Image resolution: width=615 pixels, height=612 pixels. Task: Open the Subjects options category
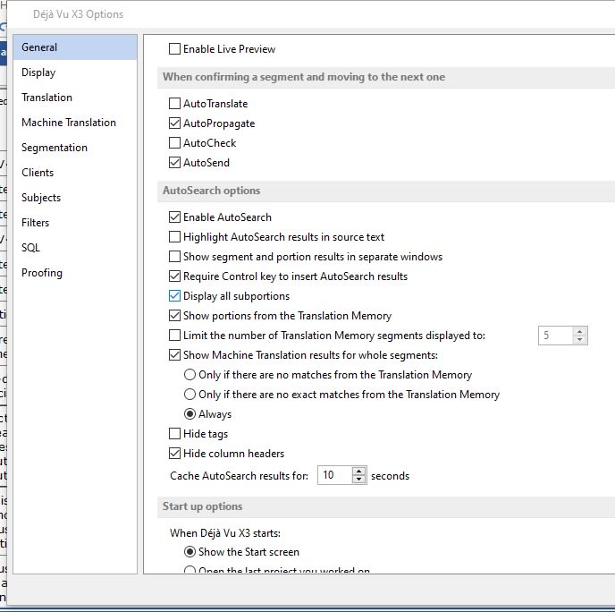(x=75, y=198)
